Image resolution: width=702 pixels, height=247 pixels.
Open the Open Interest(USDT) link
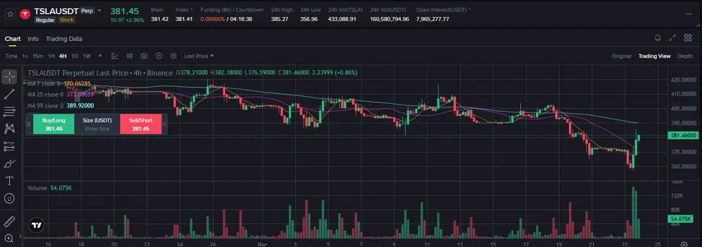click(444, 10)
